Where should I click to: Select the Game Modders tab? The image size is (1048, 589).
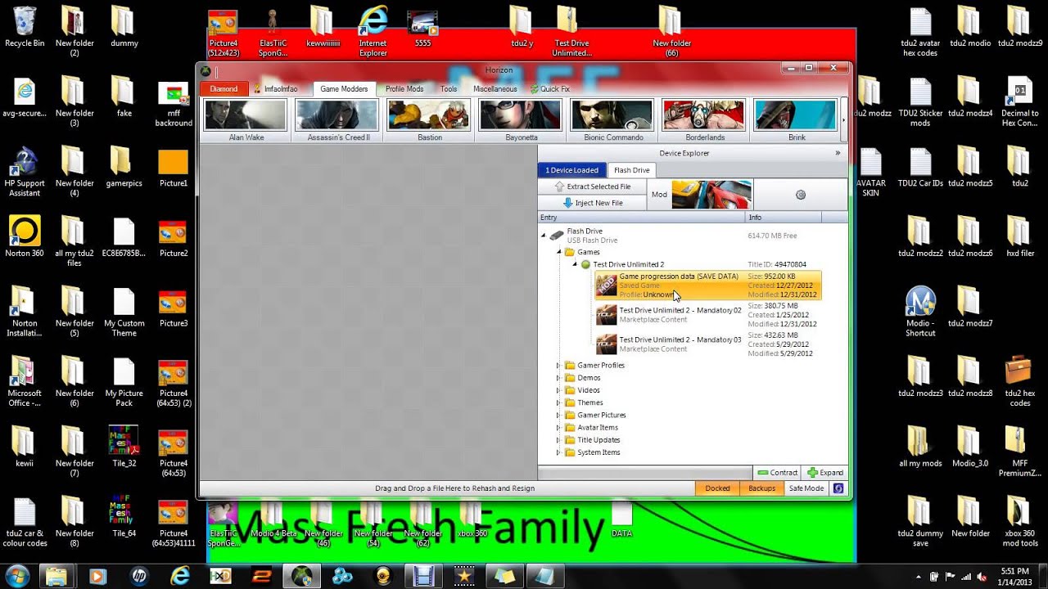coord(344,88)
